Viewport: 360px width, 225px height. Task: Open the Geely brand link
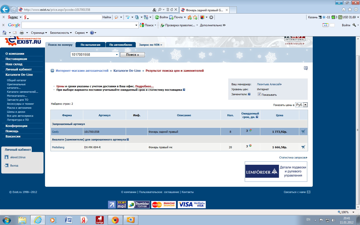click(55, 132)
